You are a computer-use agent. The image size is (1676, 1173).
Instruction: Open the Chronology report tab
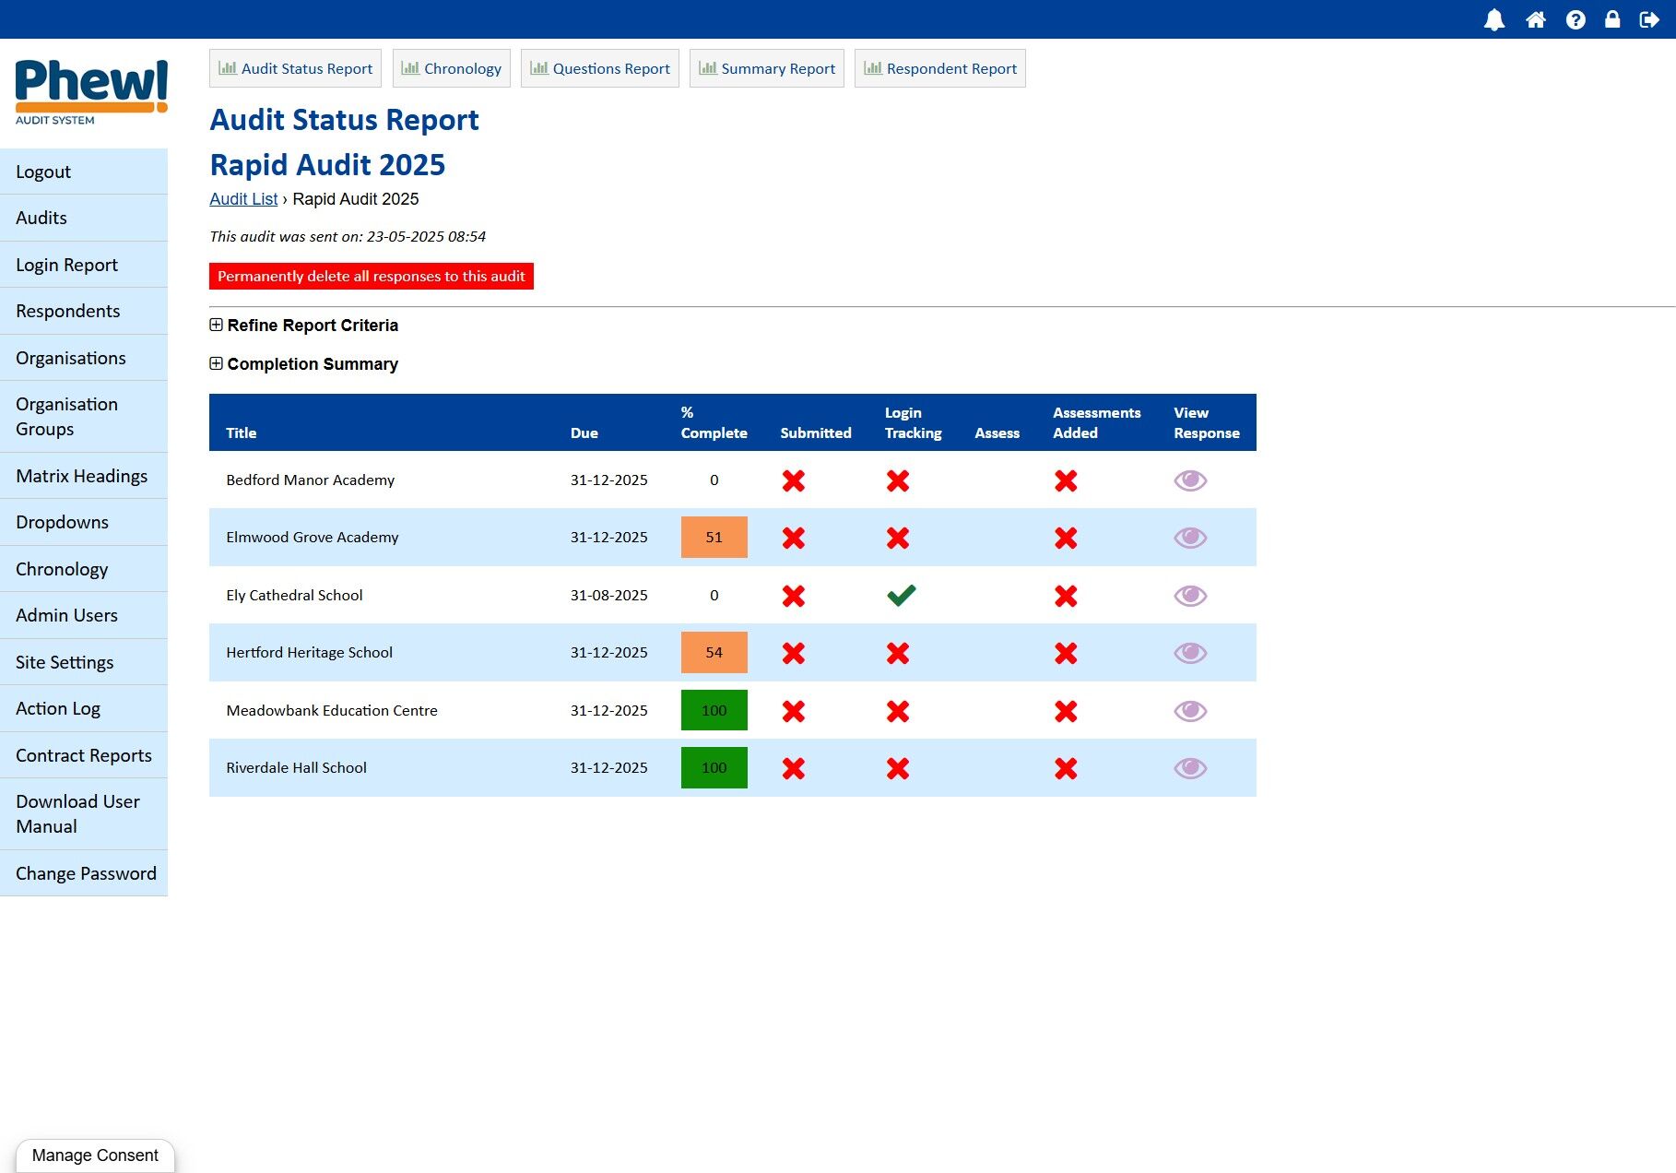click(452, 68)
